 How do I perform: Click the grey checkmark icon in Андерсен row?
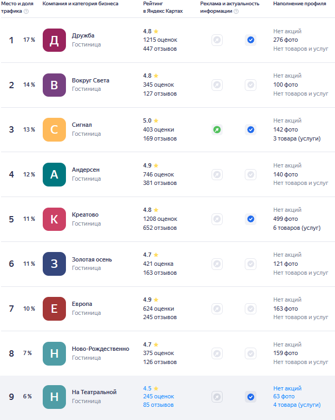(x=251, y=174)
